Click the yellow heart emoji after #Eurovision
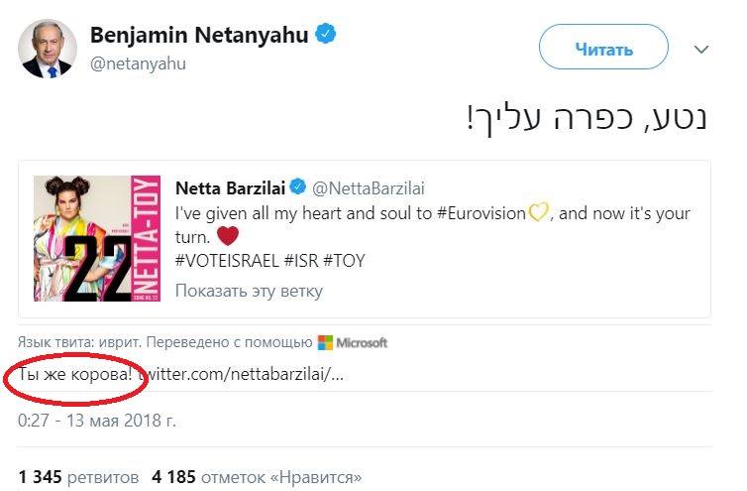 click(x=538, y=212)
